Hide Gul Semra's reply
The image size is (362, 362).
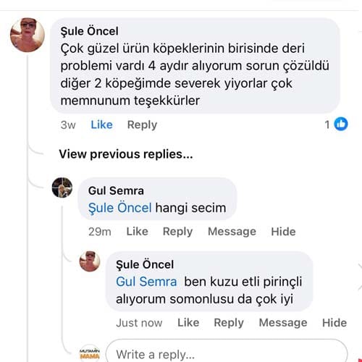(x=283, y=232)
